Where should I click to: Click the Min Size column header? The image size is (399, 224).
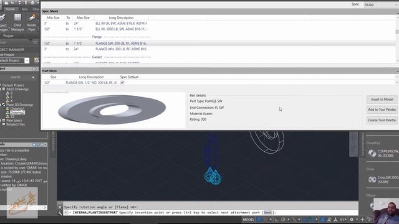[53, 18]
